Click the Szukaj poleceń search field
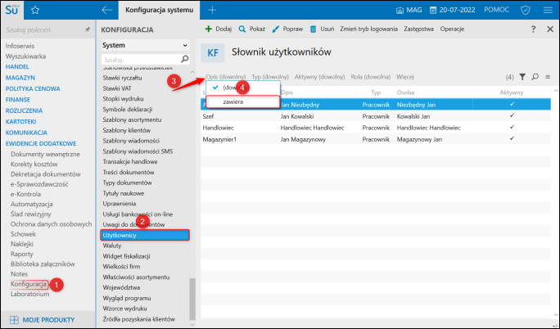560x329 pixels. point(43,30)
